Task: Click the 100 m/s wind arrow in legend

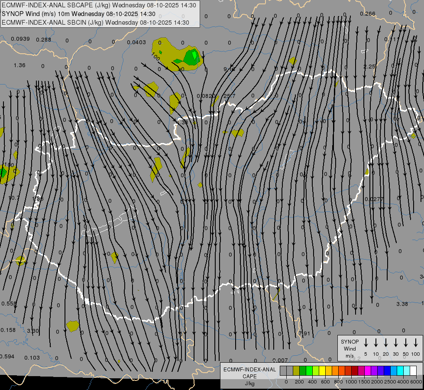Action: [416, 343]
